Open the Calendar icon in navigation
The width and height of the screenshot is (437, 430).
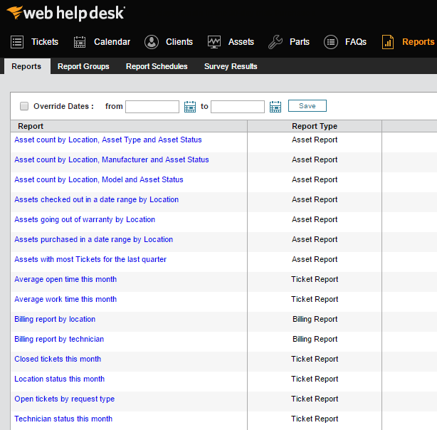[80, 42]
